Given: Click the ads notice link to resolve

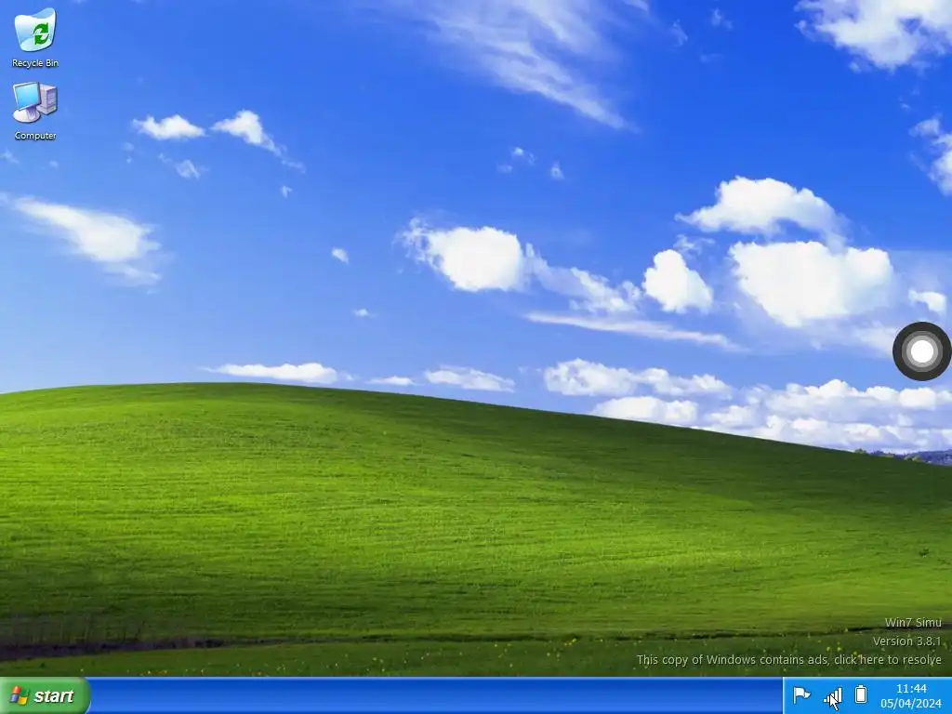Looking at the screenshot, I should tap(788, 659).
